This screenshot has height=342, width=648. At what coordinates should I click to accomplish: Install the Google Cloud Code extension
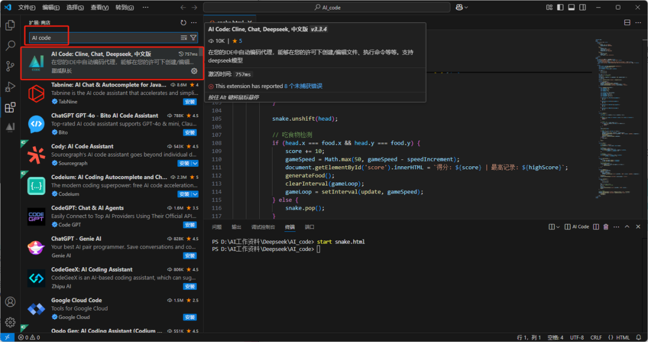(x=190, y=317)
